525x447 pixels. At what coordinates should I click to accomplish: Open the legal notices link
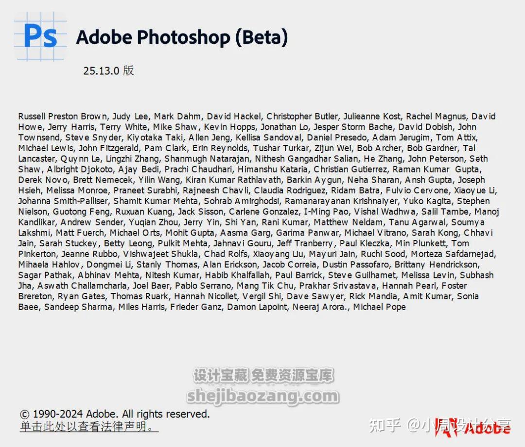point(88,427)
